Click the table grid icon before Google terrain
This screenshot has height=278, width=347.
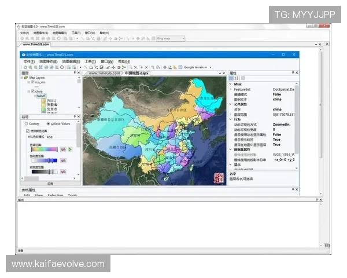pyautogui.click(x=180, y=67)
